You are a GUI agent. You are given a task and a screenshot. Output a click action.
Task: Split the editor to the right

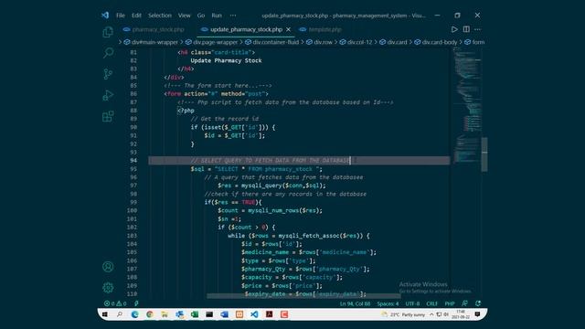(466, 29)
